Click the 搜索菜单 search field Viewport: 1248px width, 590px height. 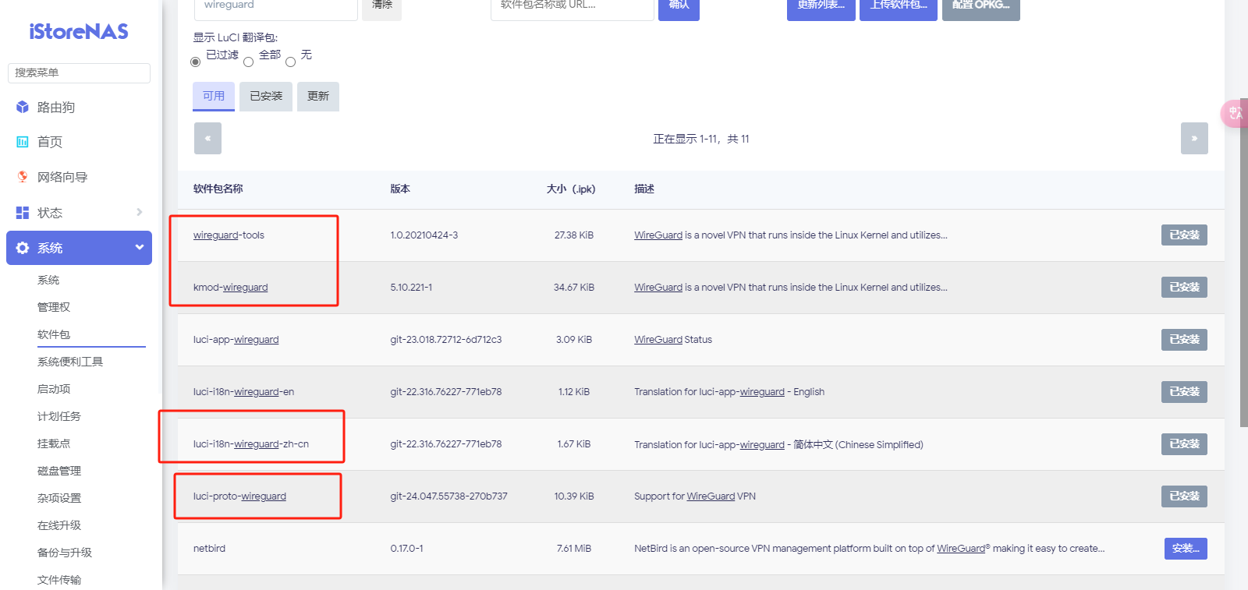tap(79, 72)
